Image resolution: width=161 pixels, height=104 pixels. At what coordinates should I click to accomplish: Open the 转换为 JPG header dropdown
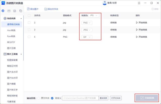94,16
